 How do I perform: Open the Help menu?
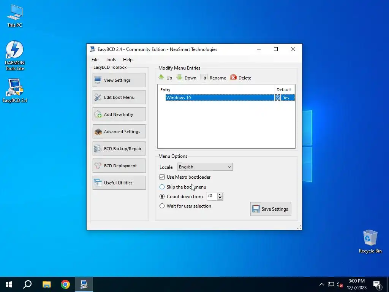pos(128,60)
